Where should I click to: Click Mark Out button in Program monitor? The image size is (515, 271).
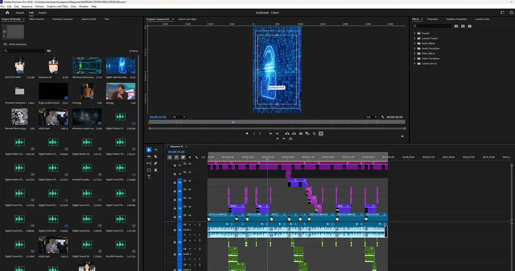pos(260,134)
